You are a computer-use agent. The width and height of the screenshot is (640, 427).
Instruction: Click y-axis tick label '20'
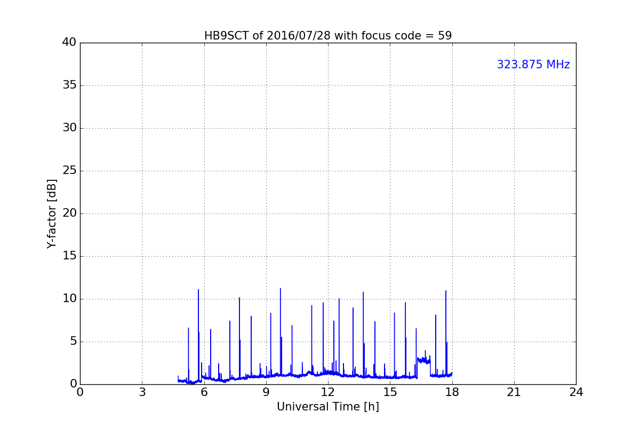pyautogui.click(x=69, y=213)
